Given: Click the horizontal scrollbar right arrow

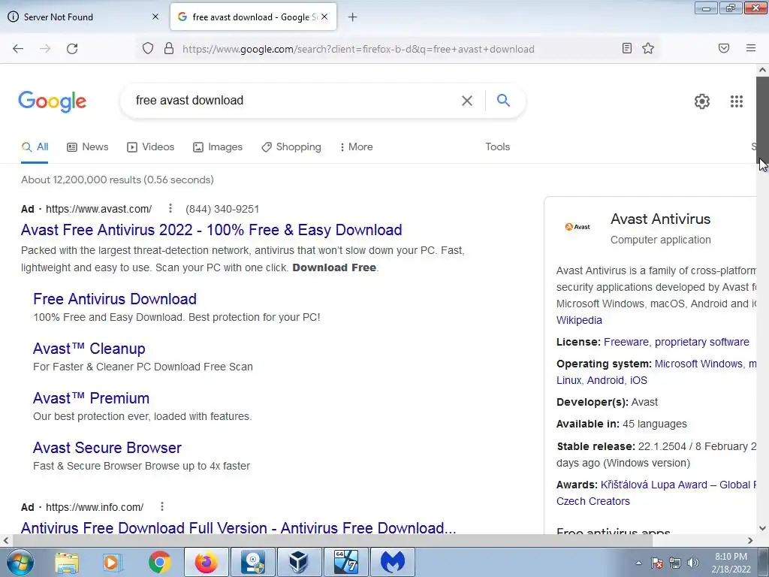Looking at the screenshot, I should pos(750,540).
